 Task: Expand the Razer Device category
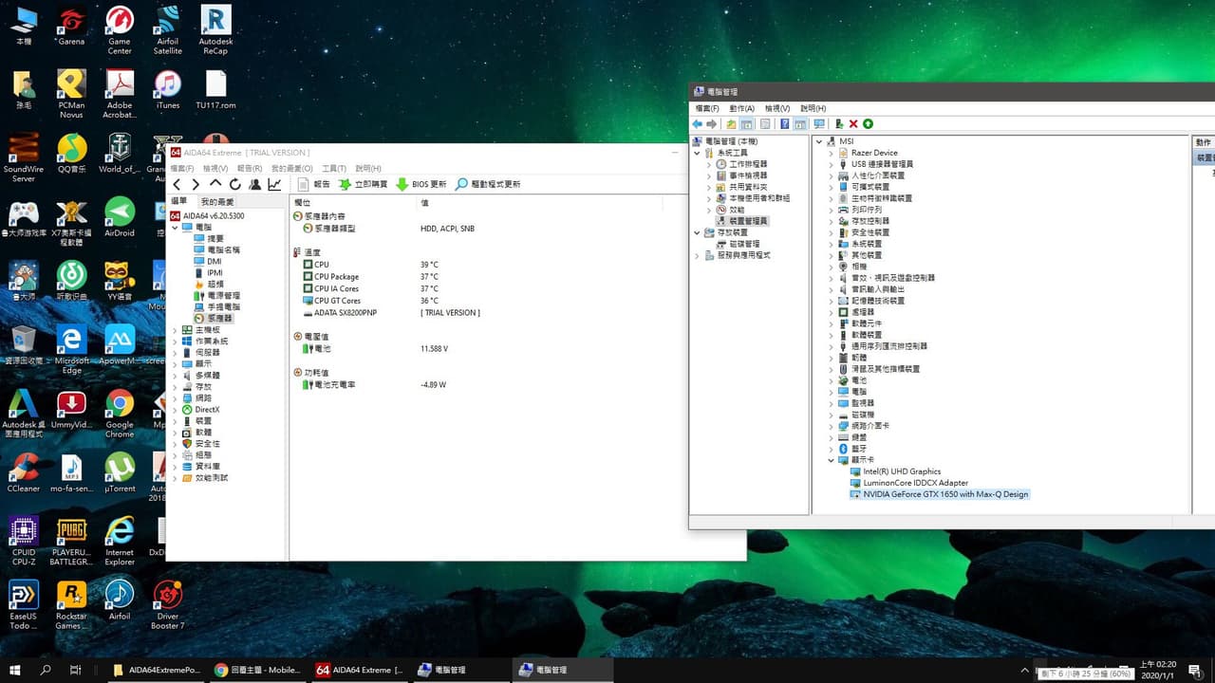tap(832, 153)
